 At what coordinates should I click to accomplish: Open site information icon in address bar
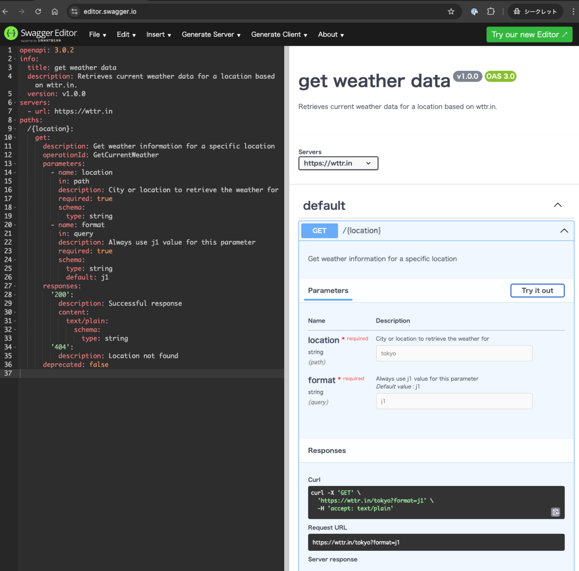click(74, 12)
